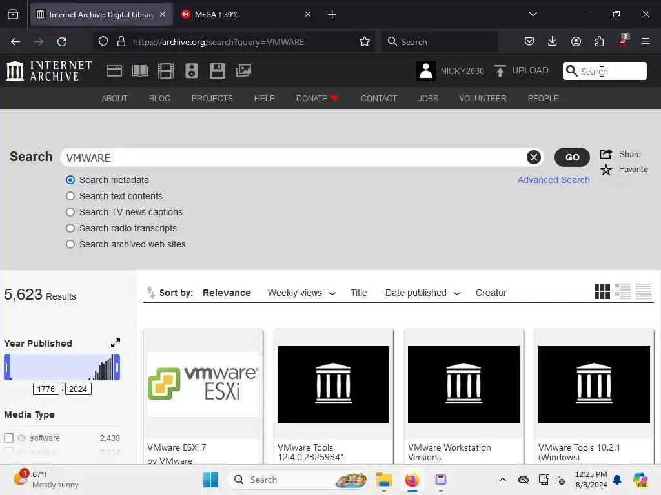The height and width of the screenshot is (495, 661).
Task: Sort results by Creator
Action: coord(491,293)
